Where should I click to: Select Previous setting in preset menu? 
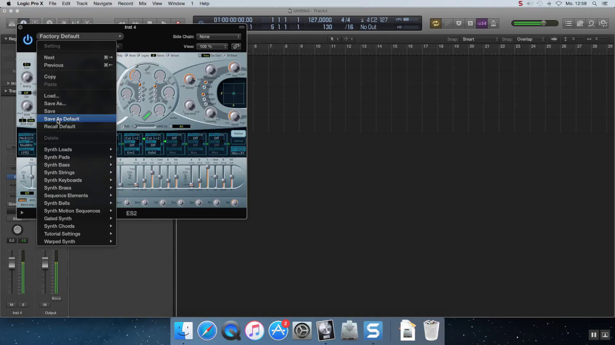tap(76, 65)
